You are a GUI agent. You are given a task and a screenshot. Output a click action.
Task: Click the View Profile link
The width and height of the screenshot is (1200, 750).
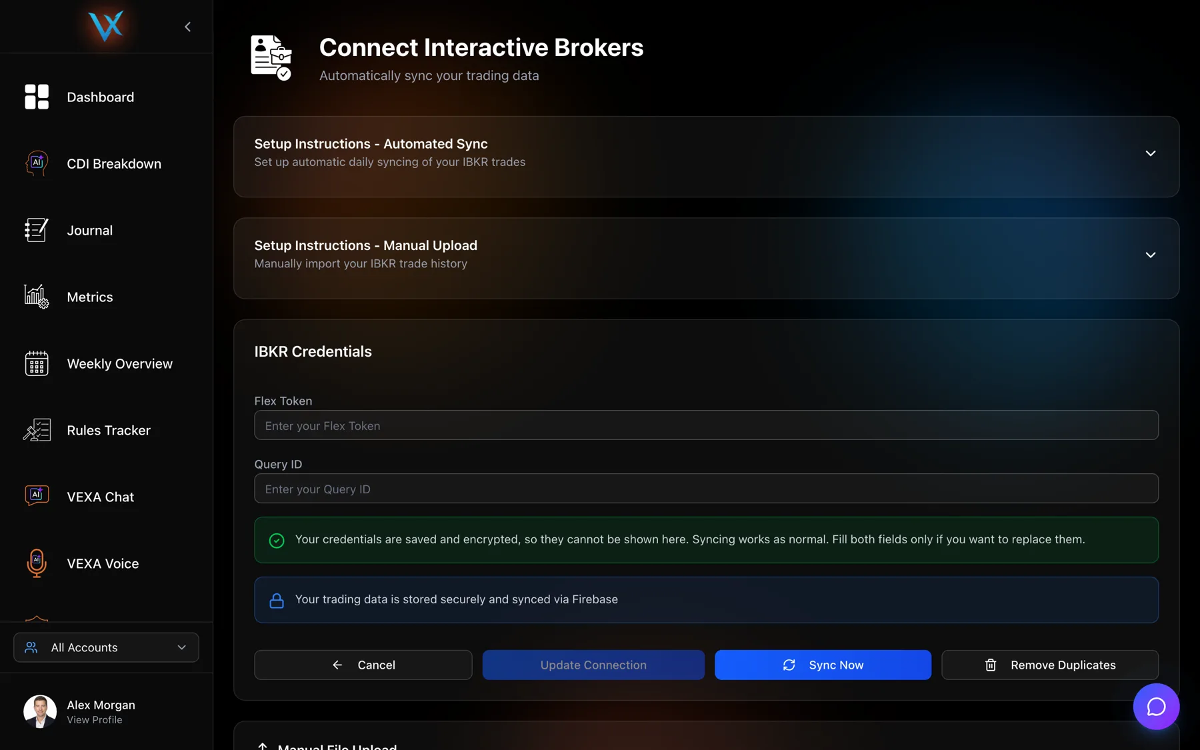tap(95, 720)
